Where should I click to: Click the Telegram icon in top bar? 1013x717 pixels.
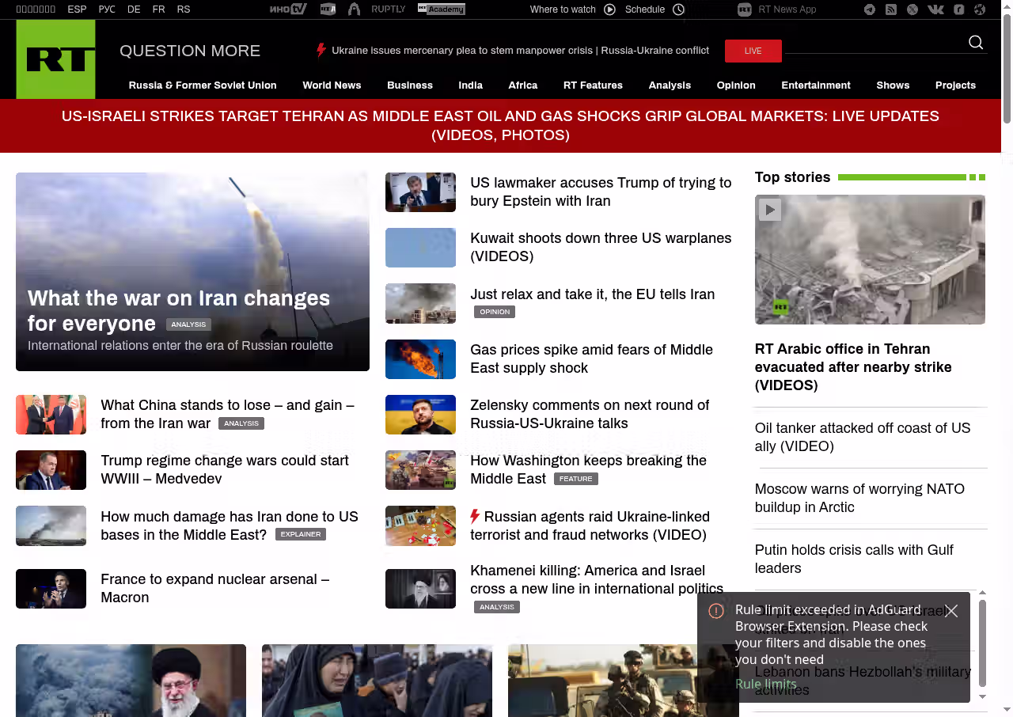tap(870, 9)
